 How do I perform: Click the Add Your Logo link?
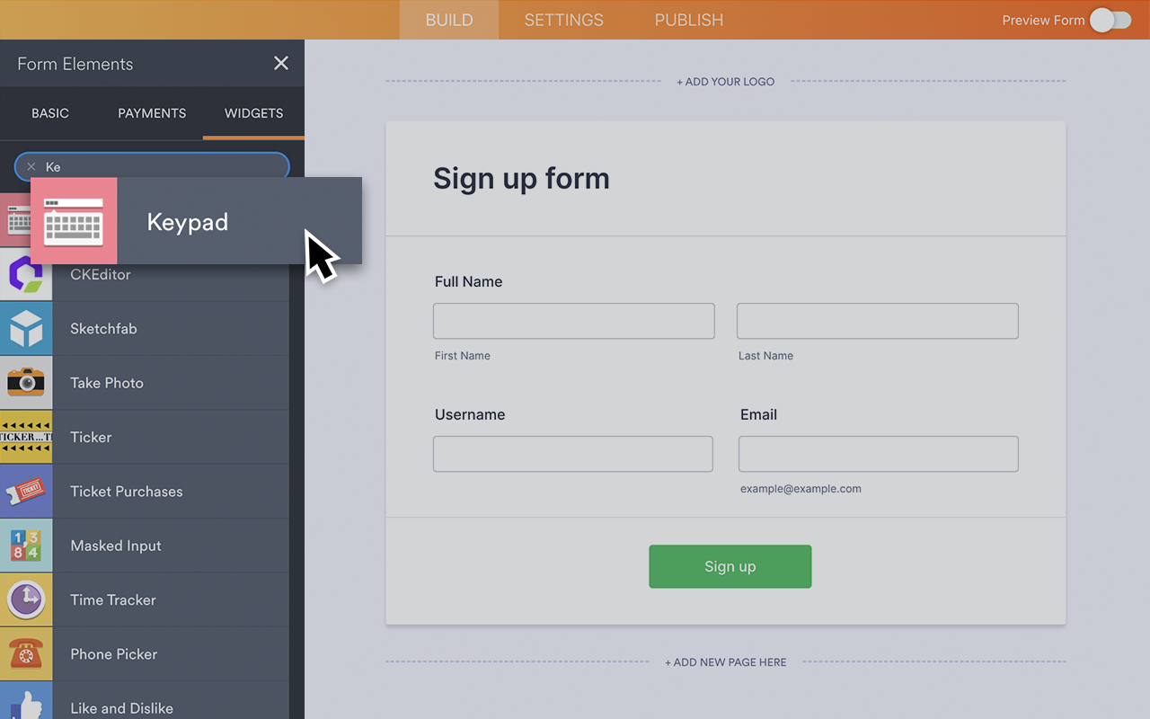click(725, 82)
